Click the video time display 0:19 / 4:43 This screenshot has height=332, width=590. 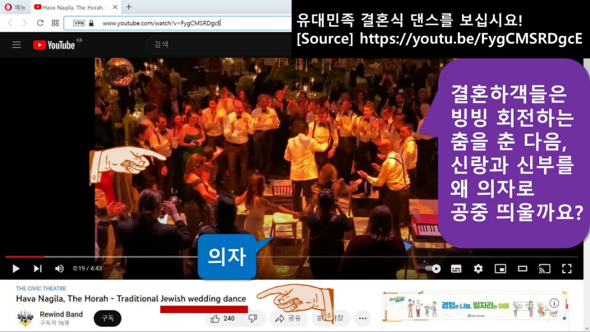pos(88,269)
